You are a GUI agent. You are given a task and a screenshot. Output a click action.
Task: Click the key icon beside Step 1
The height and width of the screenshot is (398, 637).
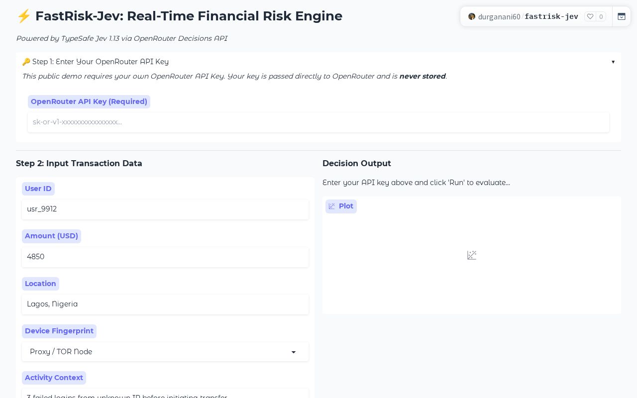[x=26, y=62]
